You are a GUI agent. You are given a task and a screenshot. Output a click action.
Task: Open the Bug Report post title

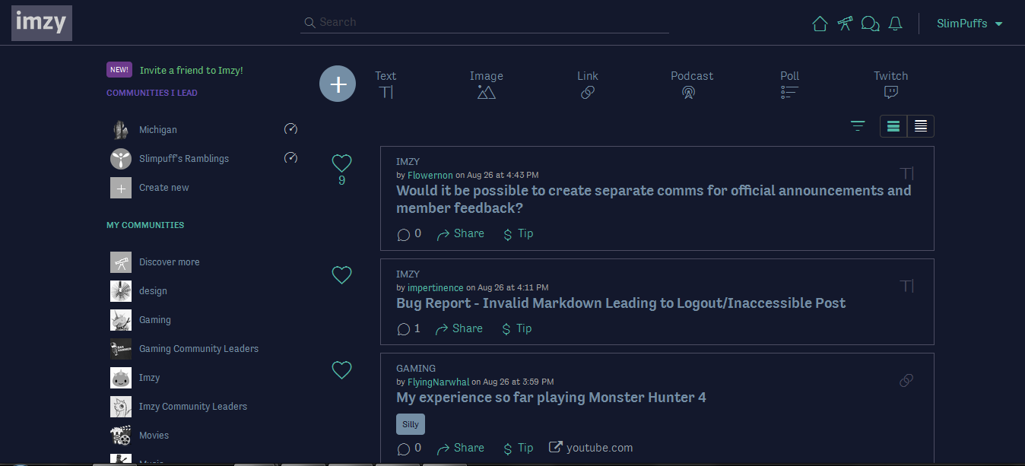click(x=620, y=303)
